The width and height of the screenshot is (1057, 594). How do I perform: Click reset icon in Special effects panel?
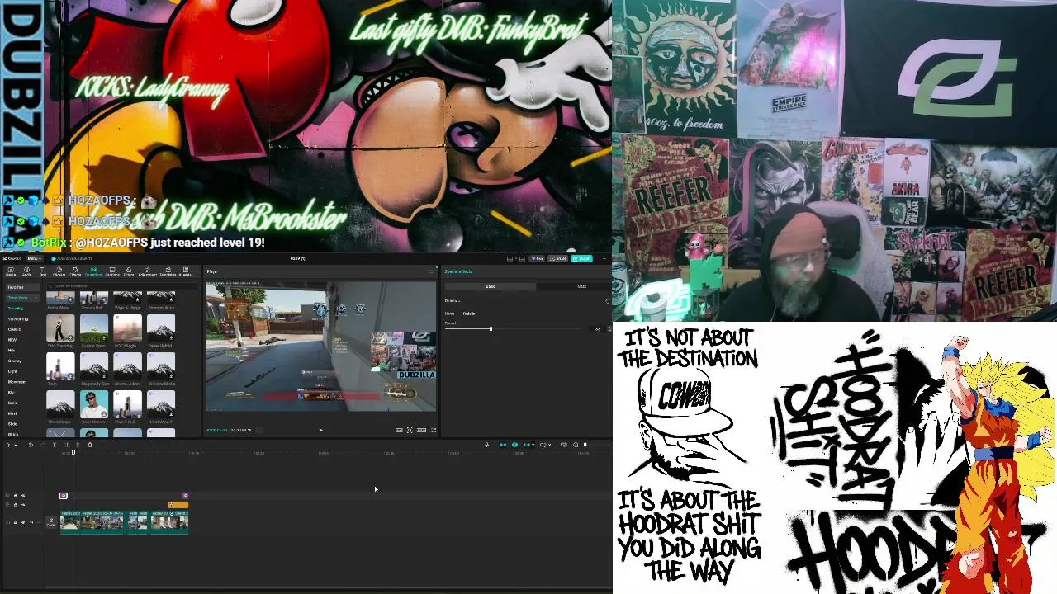point(607,301)
